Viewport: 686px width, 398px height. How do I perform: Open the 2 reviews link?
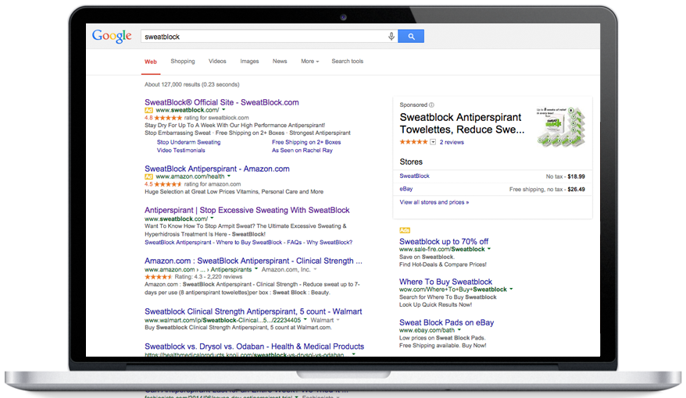click(452, 143)
